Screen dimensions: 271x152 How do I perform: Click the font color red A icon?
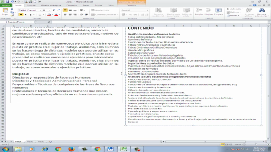(56, 15)
